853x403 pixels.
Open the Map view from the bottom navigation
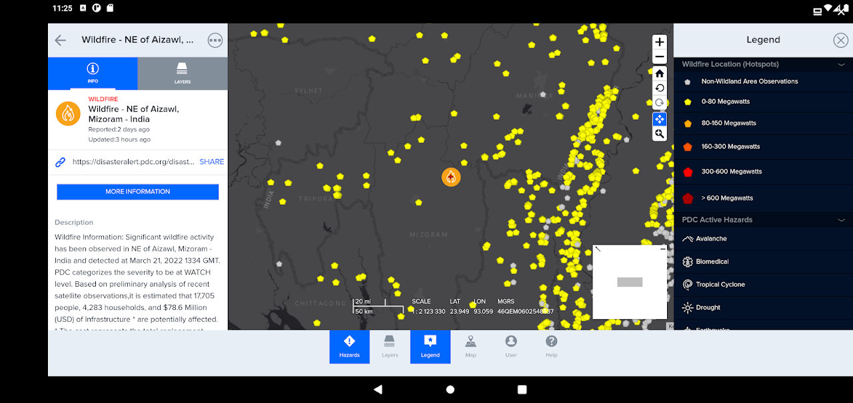pyautogui.click(x=470, y=346)
